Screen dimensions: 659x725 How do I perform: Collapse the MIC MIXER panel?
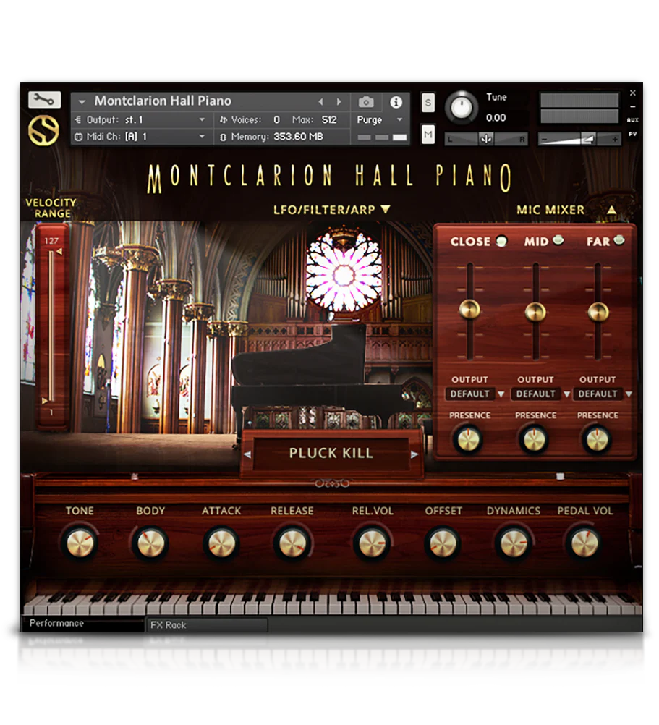(612, 209)
